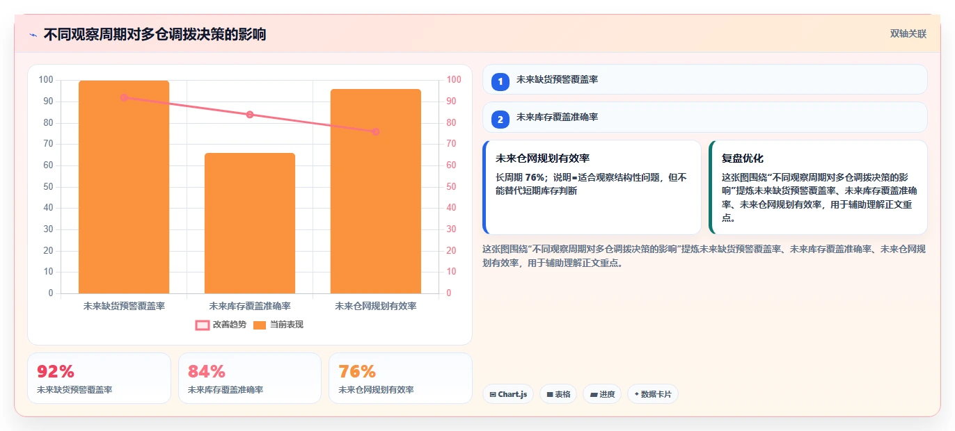Click the orange 当前表现 legend swatch
This screenshot has width=955, height=431.
coord(260,325)
